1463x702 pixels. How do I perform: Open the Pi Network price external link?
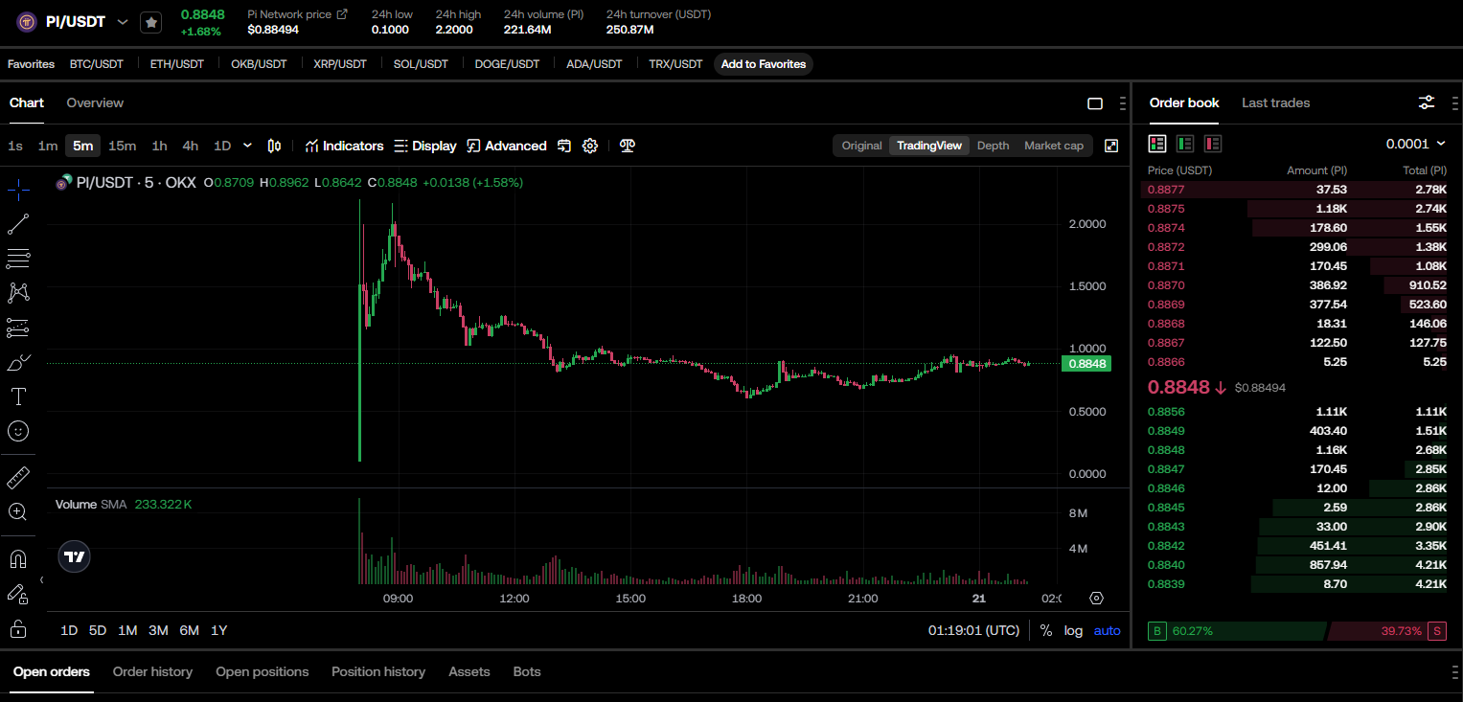click(342, 14)
